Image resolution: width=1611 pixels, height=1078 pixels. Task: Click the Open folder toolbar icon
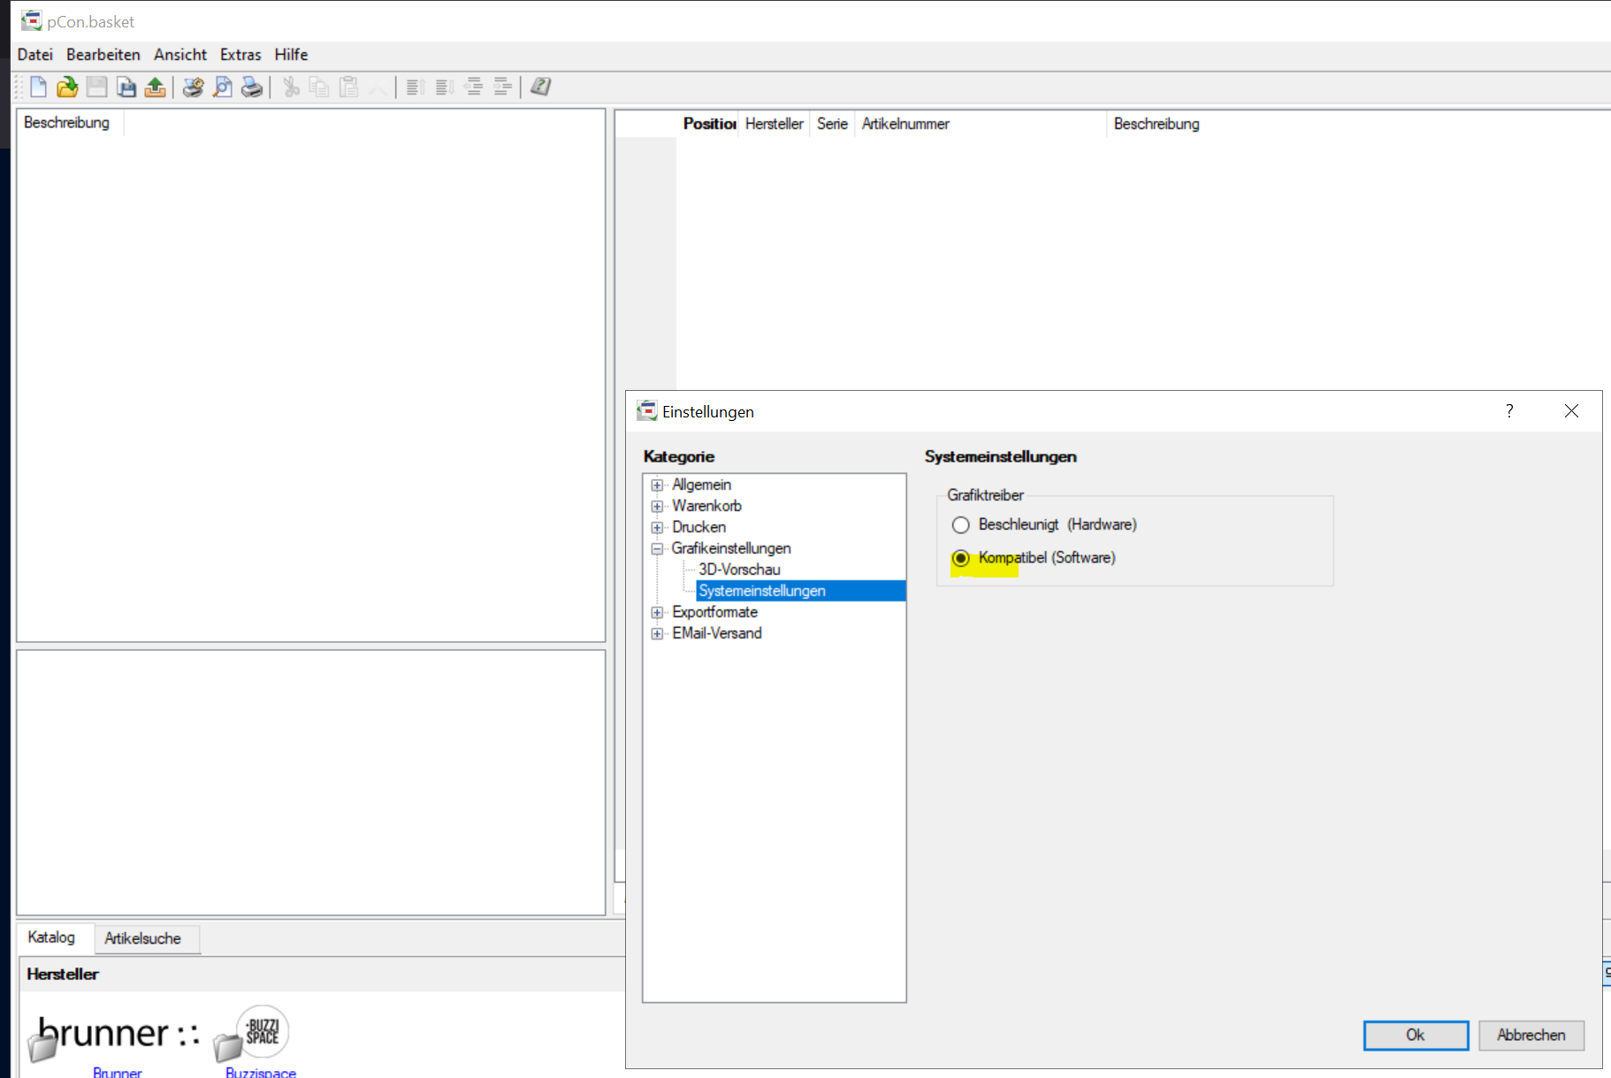pyautogui.click(x=67, y=87)
